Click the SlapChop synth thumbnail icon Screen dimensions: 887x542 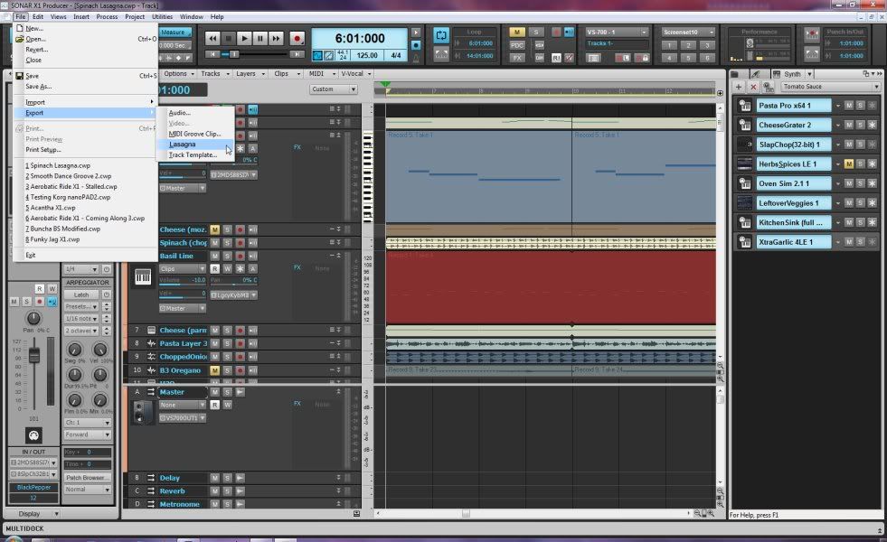[744, 145]
